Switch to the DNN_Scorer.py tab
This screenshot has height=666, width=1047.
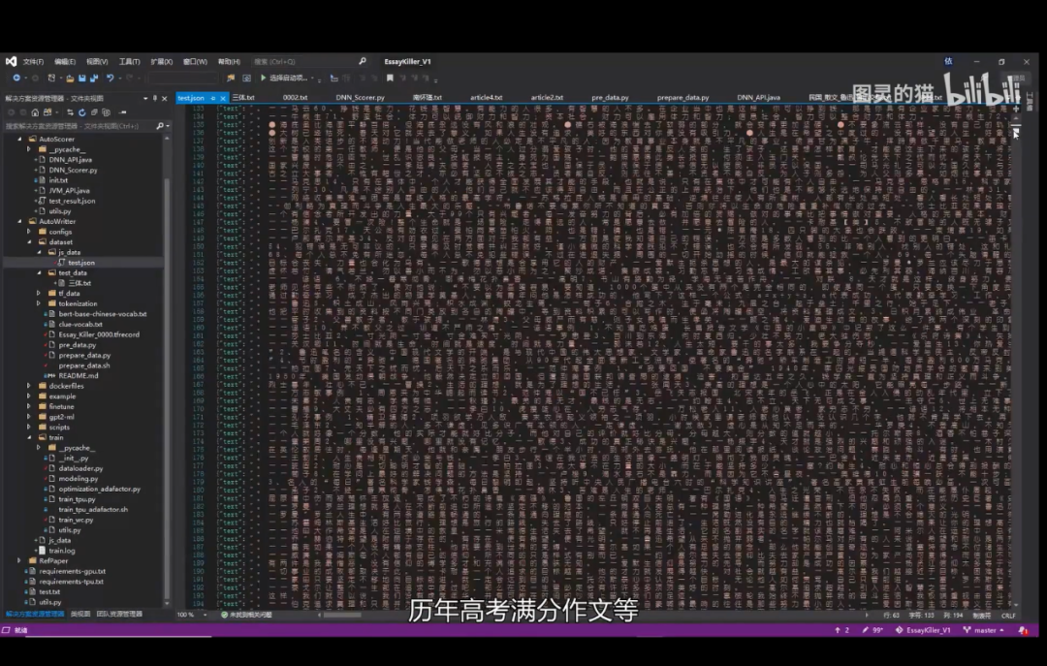(x=360, y=98)
